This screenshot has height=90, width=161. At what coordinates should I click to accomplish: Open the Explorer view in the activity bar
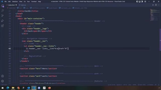coord(3,6)
